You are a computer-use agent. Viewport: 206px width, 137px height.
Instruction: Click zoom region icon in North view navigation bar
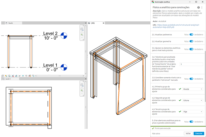pos(82,35)
